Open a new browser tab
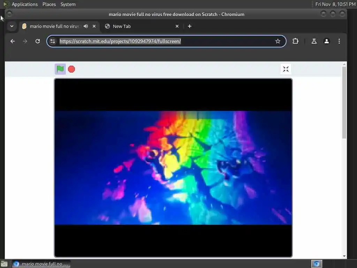This screenshot has height=268, width=357. coord(189,26)
